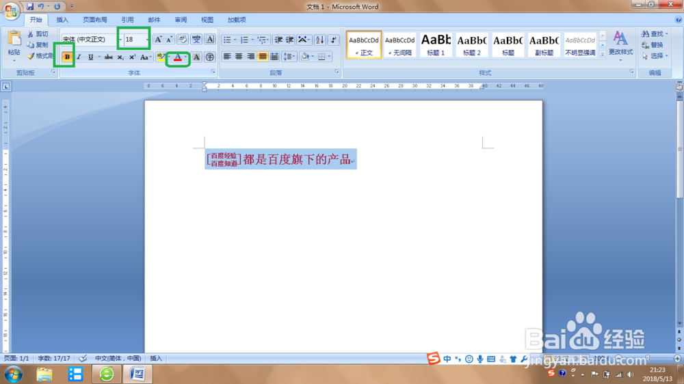Toggle subscript formatting

[120, 57]
